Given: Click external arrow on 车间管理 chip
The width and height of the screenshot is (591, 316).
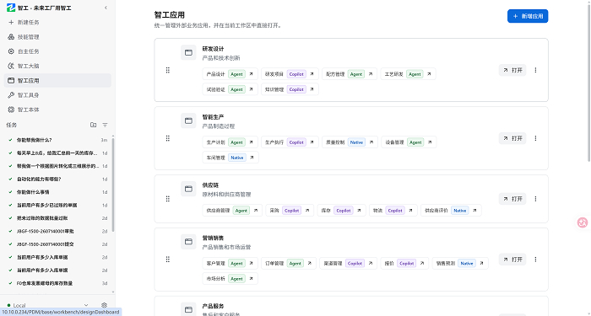Looking at the screenshot, I should point(252,158).
